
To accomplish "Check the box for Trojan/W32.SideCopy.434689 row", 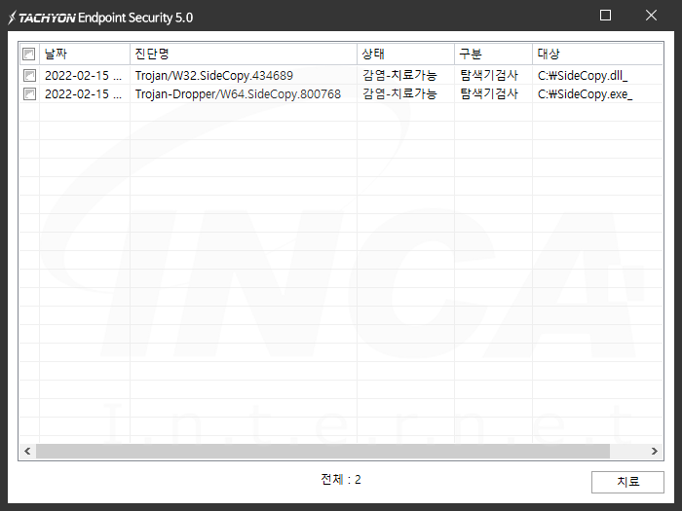I will tap(29, 75).
